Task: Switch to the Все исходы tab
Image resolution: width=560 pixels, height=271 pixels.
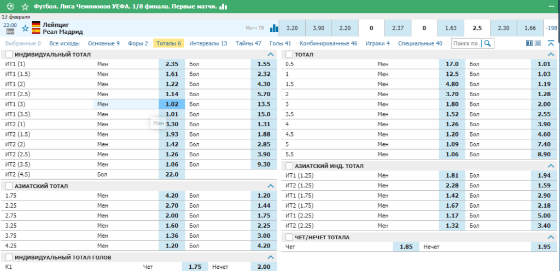Action: [x=65, y=44]
